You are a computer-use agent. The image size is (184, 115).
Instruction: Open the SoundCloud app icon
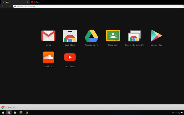(48, 57)
